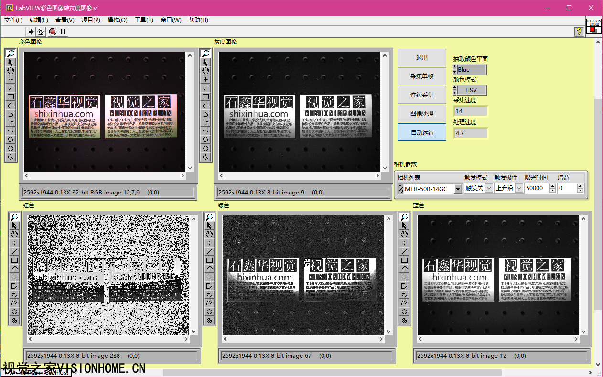The height and width of the screenshot is (377, 603).
Task: Select Rotated Rectangle tool in 灰度图像 palette
Action: point(205,105)
